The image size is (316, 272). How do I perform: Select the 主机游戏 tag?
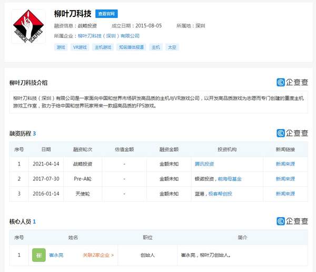tap(103, 47)
